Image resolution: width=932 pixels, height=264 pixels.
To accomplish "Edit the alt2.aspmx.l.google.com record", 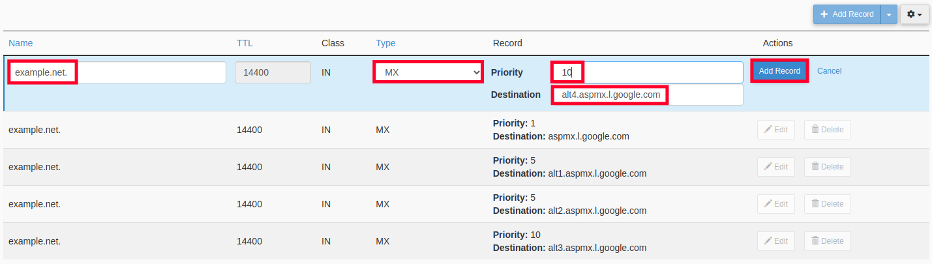I will (x=776, y=204).
